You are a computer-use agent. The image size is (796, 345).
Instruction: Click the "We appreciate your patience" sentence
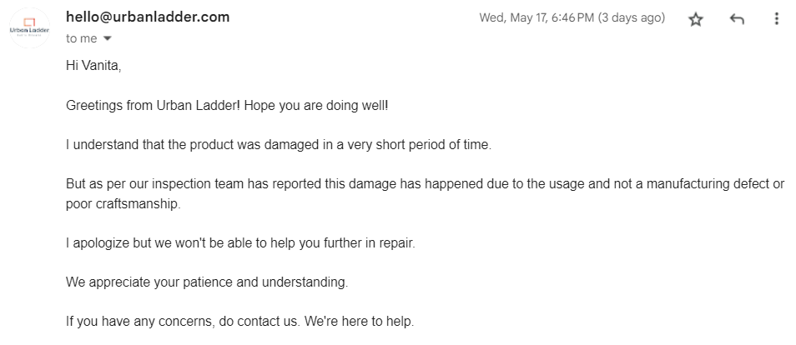[207, 282]
